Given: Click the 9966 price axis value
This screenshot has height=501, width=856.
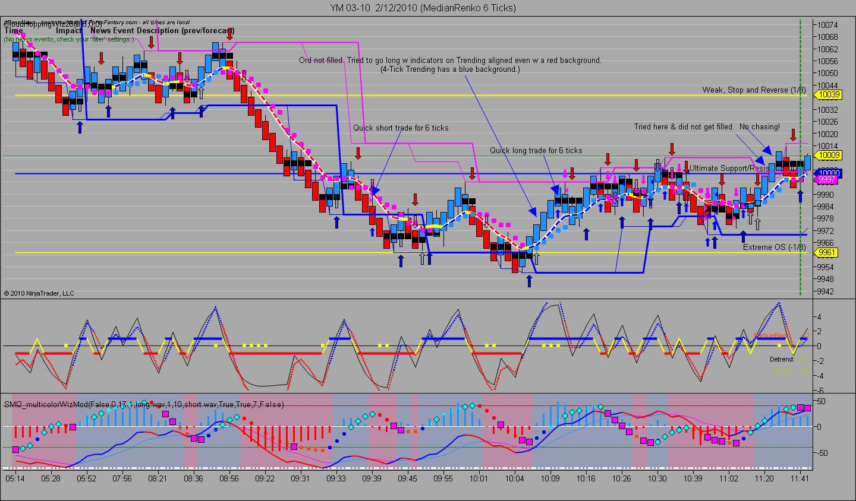Looking at the screenshot, I should click(x=826, y=243).
